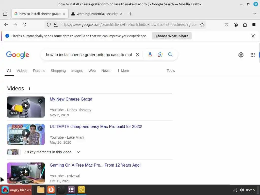Viewport: 260px width, 195px height.
Task: Bookmark this page with the star
Action: click(x=202, y=25)
